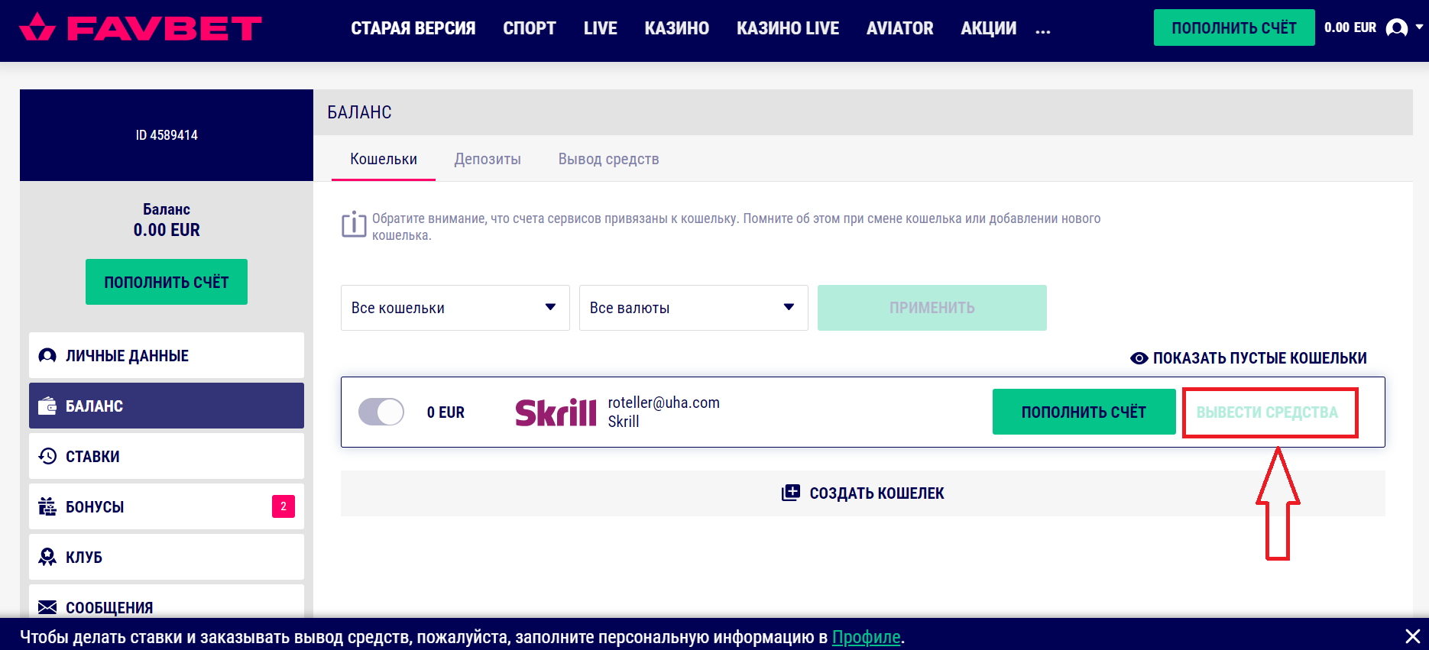1429x650 pixels.
Task: Click 'СОЗДАТЬ КОШЕЛЕК' button
Action: click(x=863, y=493)
